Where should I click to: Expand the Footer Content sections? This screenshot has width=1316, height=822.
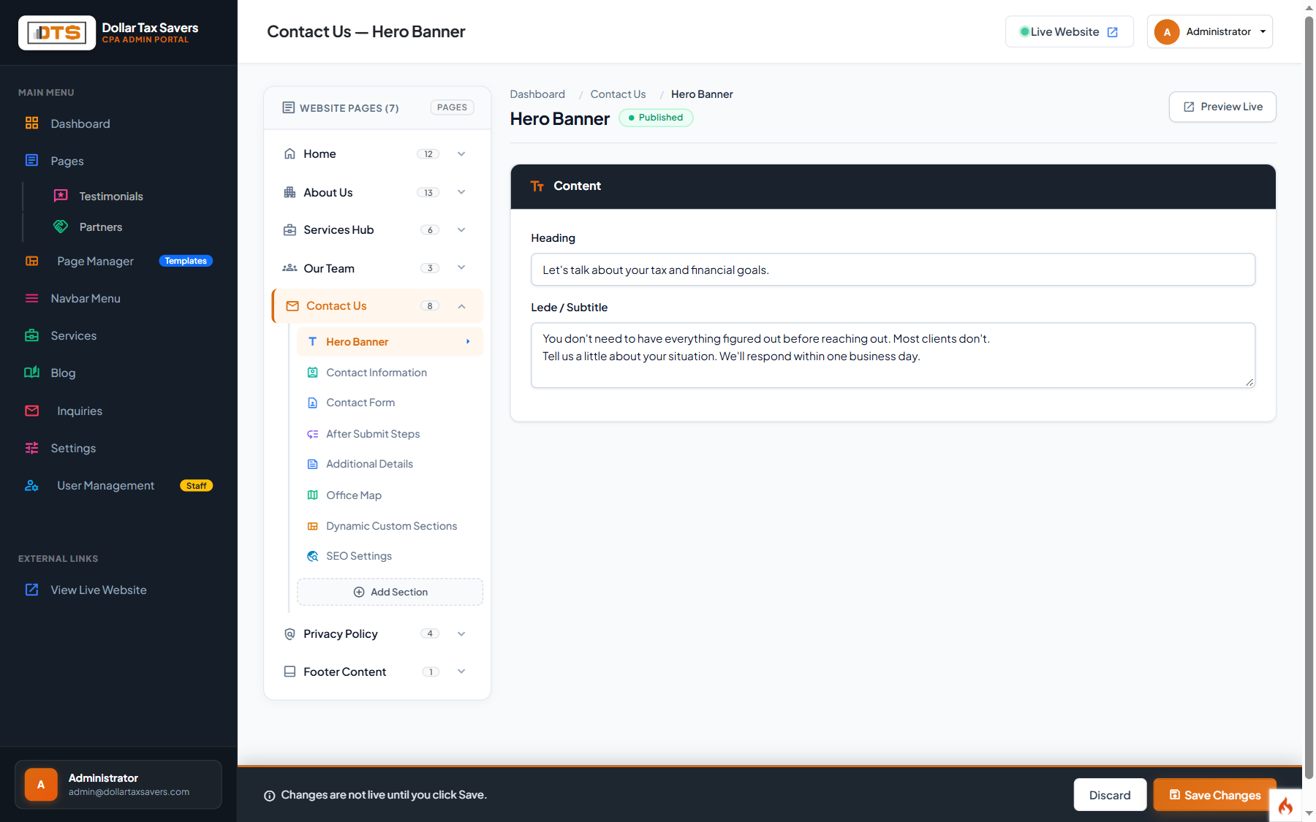(x=461, y=671)
